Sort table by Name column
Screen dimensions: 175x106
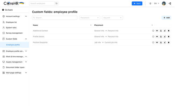(x=91, y=25)
